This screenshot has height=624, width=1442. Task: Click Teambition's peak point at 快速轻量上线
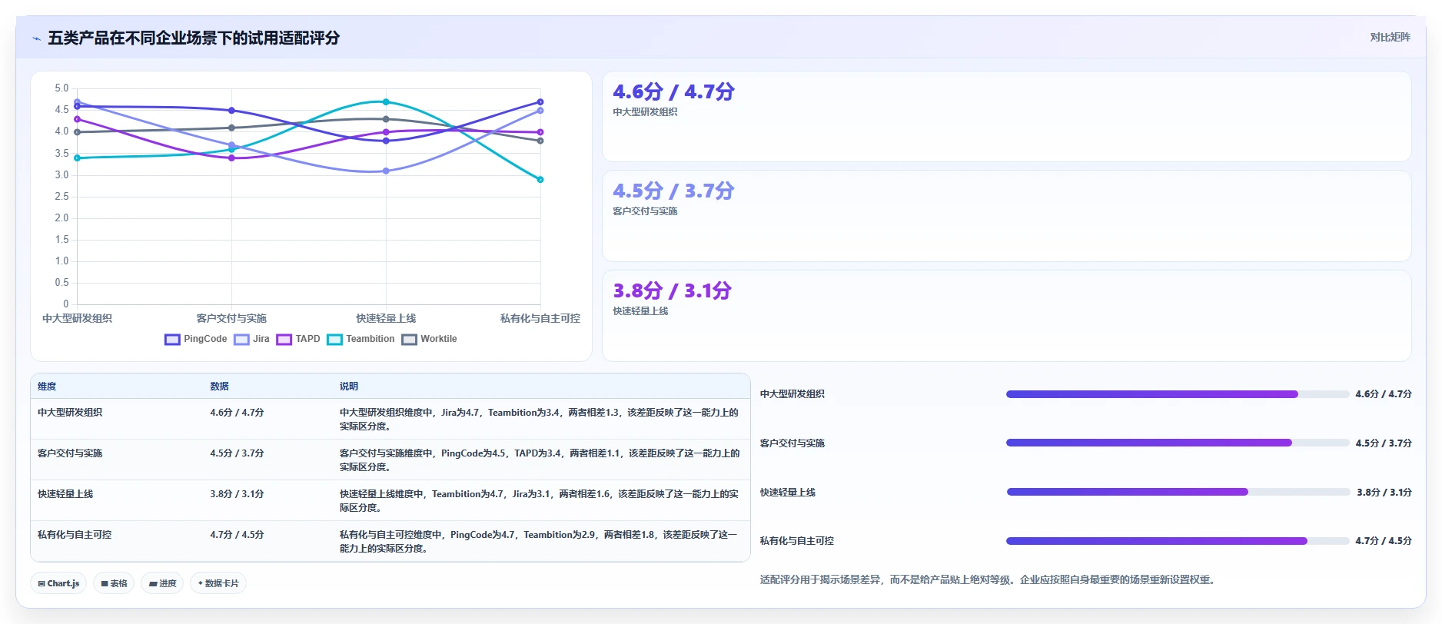[x=386, y=101]
